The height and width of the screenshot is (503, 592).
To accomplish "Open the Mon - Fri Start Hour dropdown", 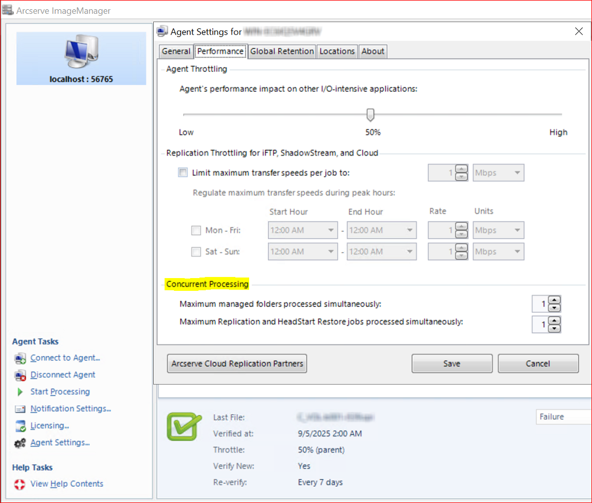I will point(303,230).
